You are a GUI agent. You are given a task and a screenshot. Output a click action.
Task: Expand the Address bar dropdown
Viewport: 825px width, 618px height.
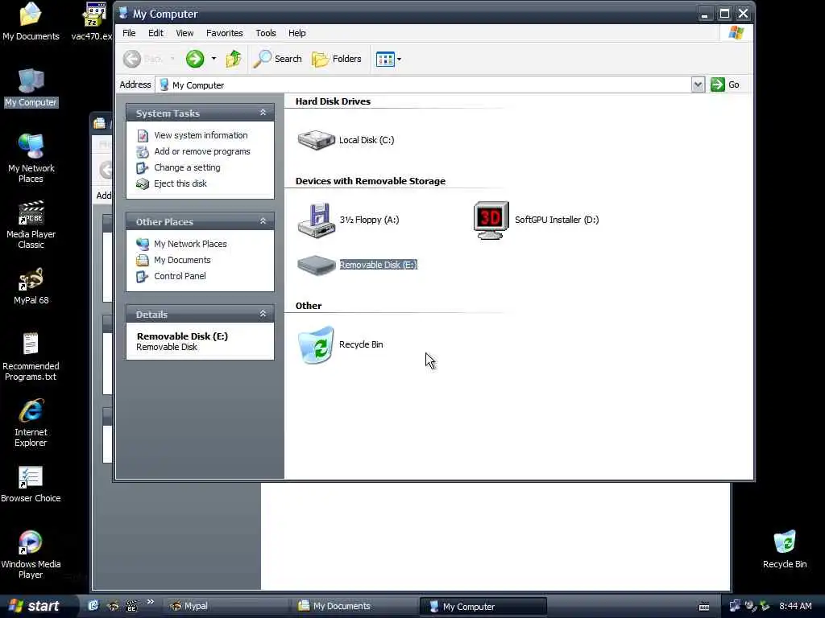[698, 84]
